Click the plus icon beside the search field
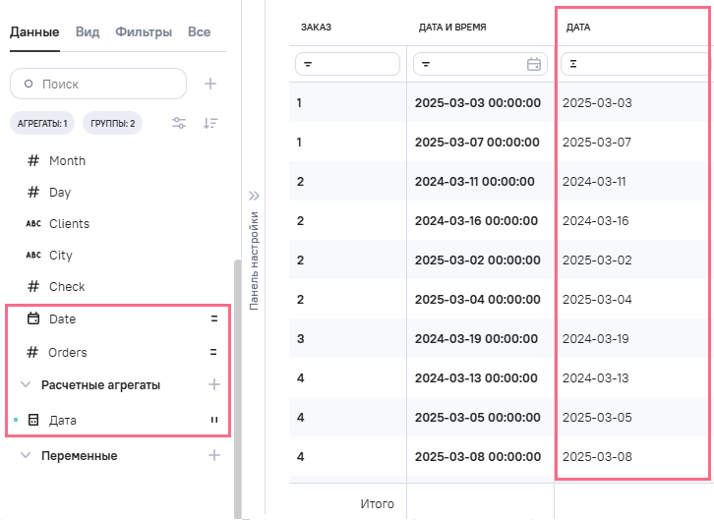Image resolution: width=714 pixels, height=520 pixels. tap(210, 84)
